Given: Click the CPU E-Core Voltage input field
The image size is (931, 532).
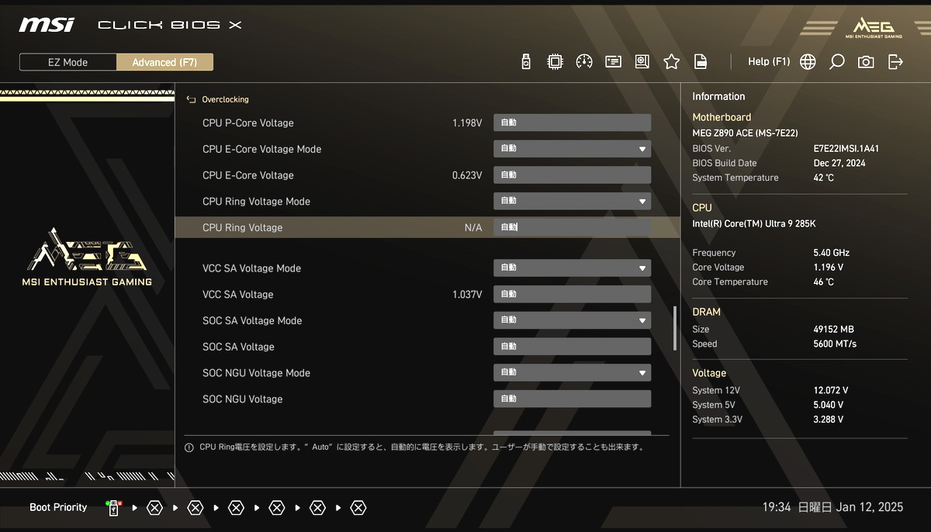Looking at the screenshot, I should click(572, 175).
